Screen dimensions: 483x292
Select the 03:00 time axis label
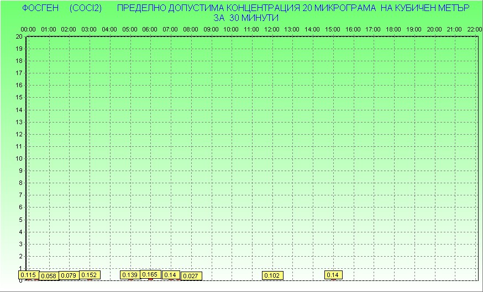point(89,30)
